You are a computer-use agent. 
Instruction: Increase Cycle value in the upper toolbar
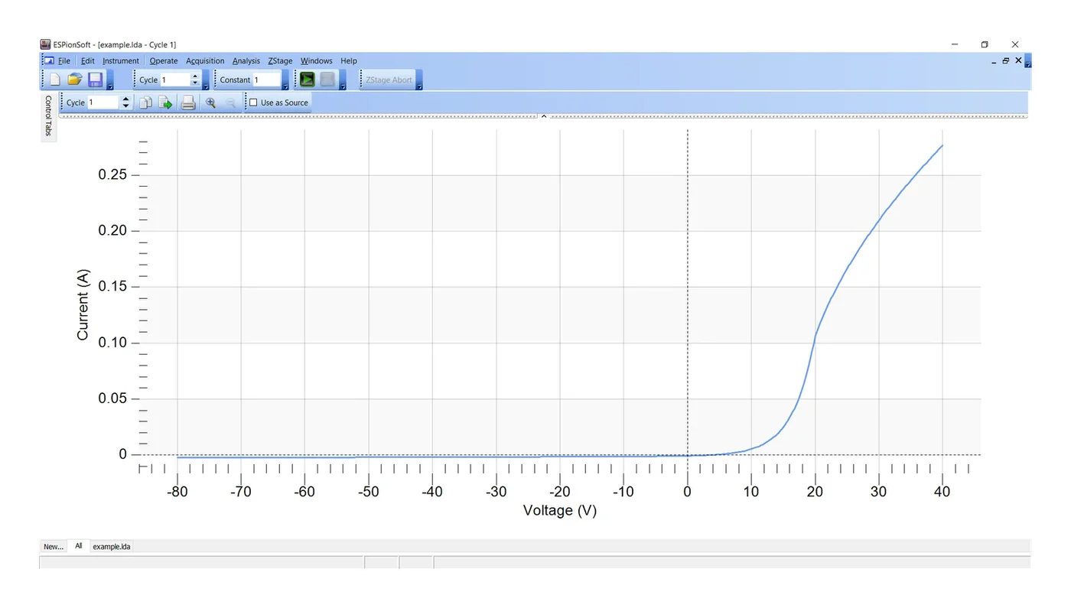[x=195, y=76]
